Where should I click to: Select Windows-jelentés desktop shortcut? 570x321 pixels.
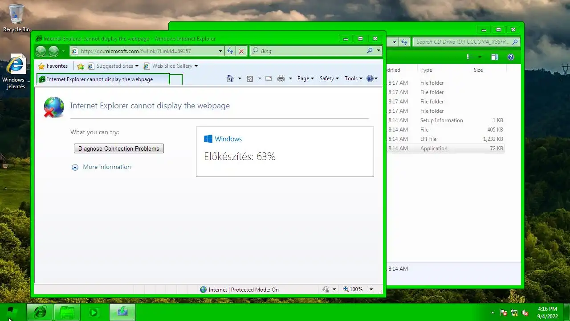[x=16, y=72]
